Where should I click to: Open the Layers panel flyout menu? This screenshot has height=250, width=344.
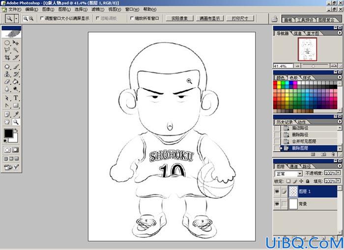(x=340, y=166)
